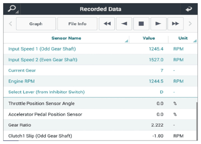Deselect the Current Gear sensor row
The height and width of the screenshot is (144, 201).
[101, 70]
